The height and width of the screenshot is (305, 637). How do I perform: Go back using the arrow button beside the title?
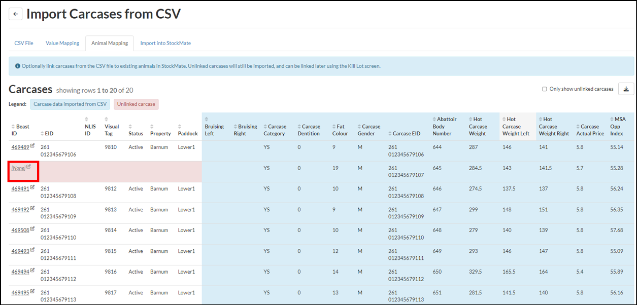16,14
